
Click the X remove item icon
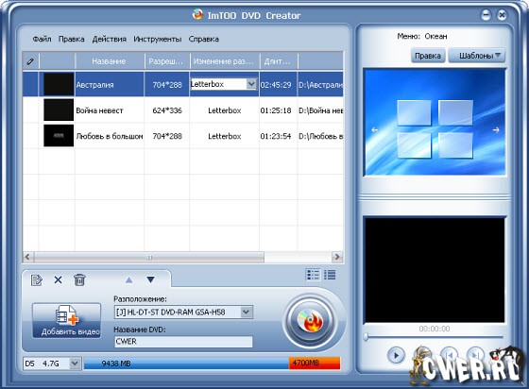pos(58,279)
